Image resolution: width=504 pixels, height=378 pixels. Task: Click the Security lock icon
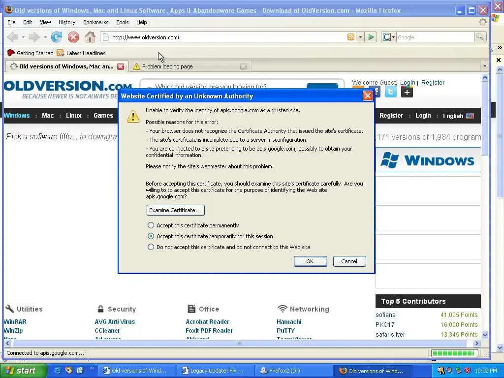click(100, 309)
